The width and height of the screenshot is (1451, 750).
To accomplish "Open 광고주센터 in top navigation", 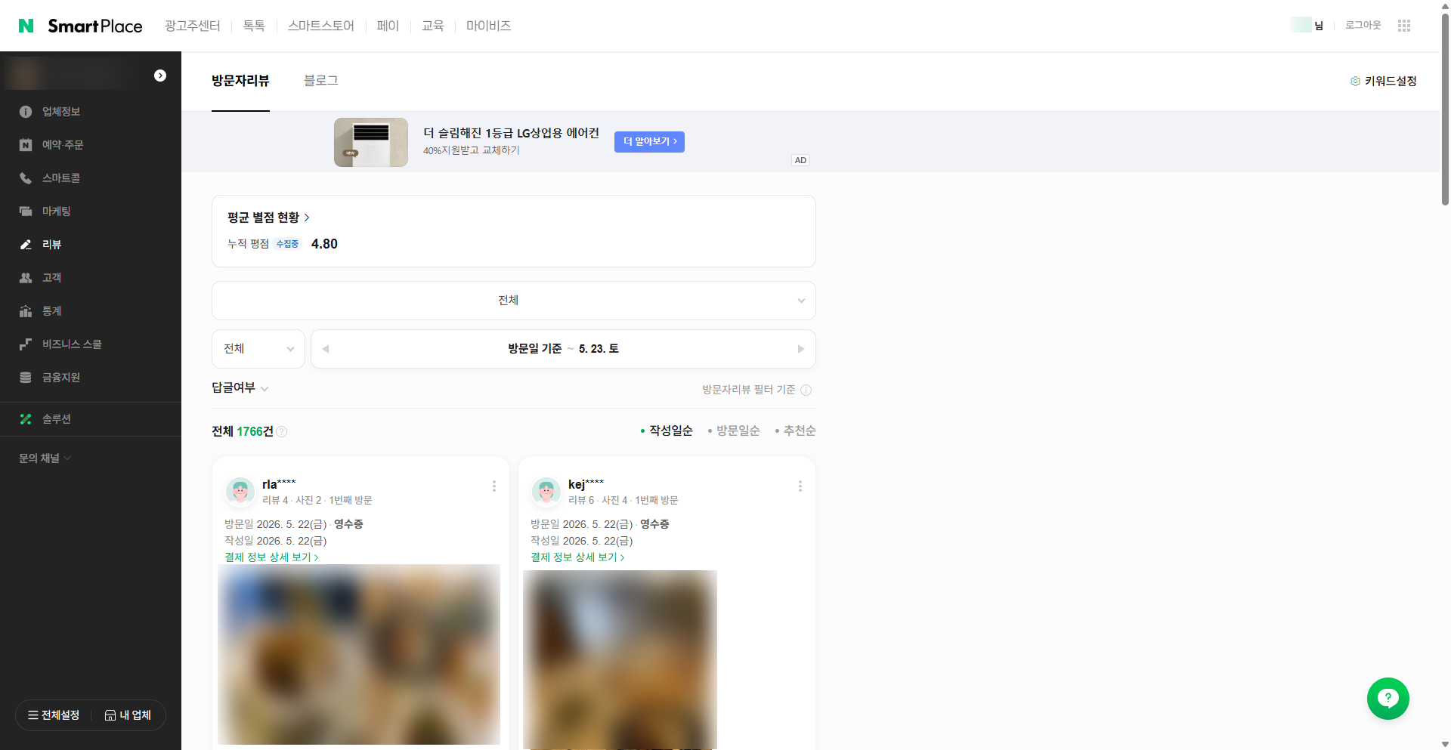I will point(193,26).
